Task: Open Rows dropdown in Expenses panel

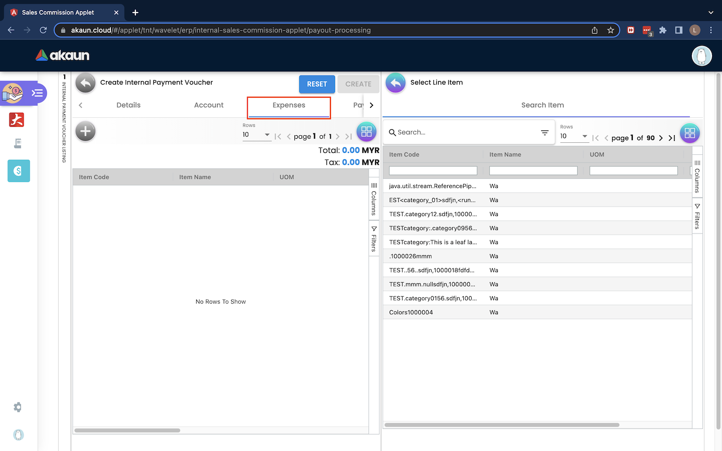Action: coord(256,135)
